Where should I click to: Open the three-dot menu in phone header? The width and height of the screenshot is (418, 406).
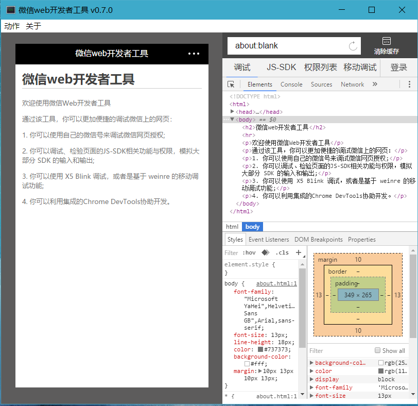pyautogui.click(x=194, y=54)
